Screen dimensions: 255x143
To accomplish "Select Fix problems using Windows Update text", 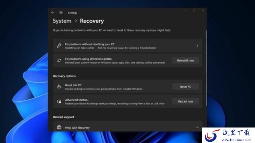I will [x=88, y=59].
